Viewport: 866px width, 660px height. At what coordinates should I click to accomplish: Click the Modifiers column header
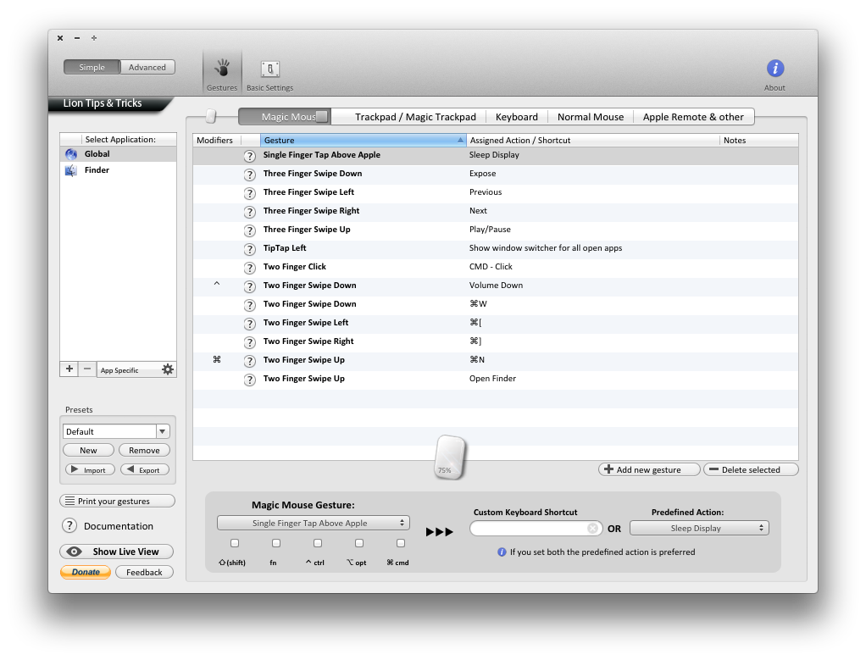(215, 141)
